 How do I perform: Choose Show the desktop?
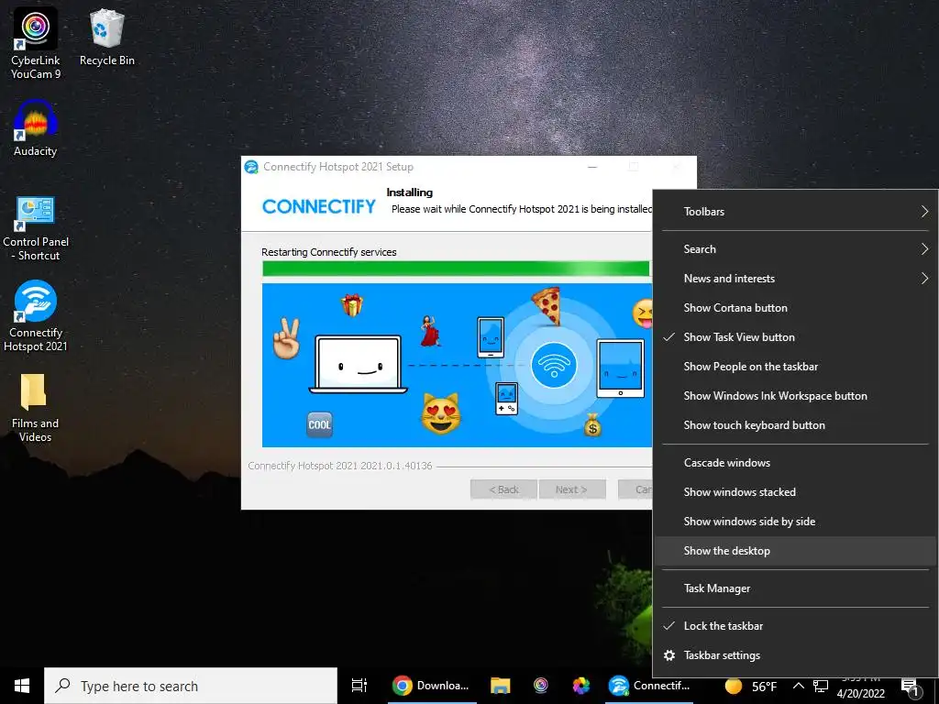pyautogui.click(x=795, y=551)
